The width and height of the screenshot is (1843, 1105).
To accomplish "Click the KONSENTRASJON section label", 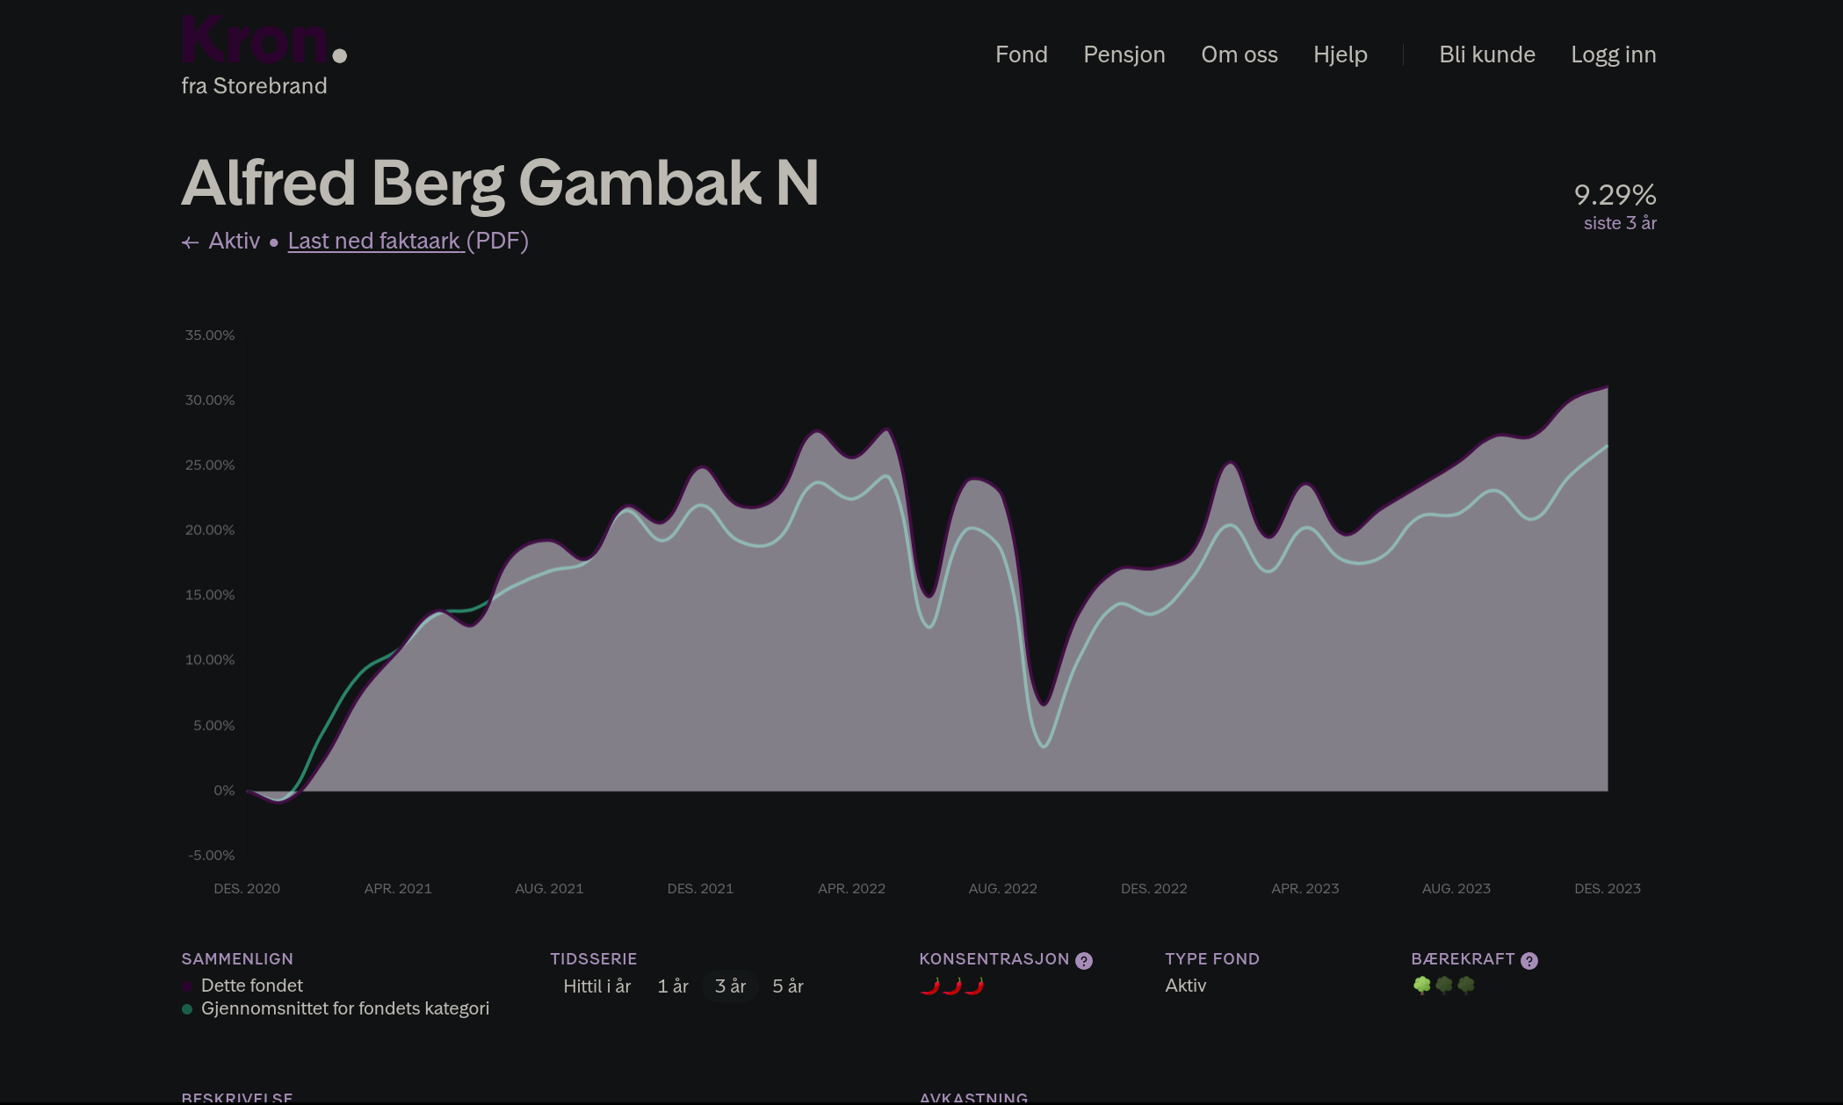I will (994, 959).
